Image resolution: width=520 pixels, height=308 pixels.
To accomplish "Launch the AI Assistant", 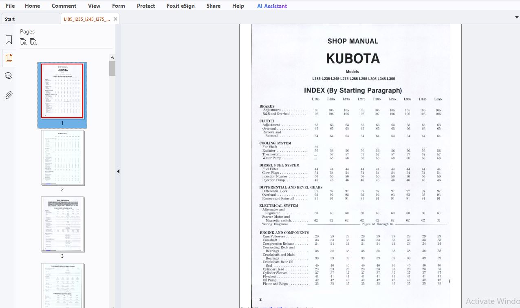I will click(x=272, y=6).
